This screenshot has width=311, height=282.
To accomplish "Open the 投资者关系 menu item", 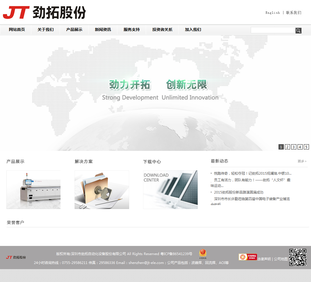I will click(162, 30).
